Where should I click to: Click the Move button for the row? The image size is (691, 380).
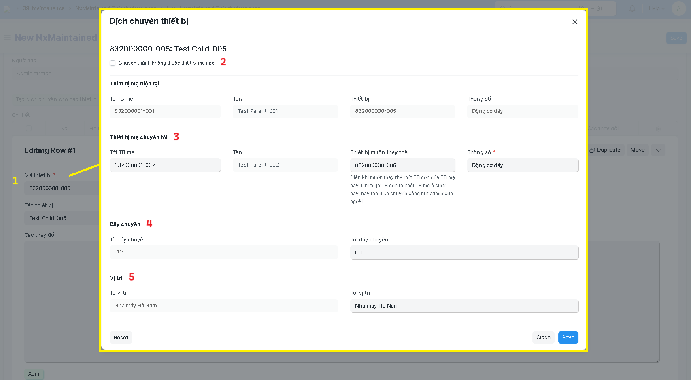click(638, 150)
